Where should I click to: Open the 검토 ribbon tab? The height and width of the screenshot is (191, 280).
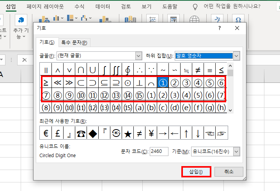pyautogui.click(x=126, y=7)
